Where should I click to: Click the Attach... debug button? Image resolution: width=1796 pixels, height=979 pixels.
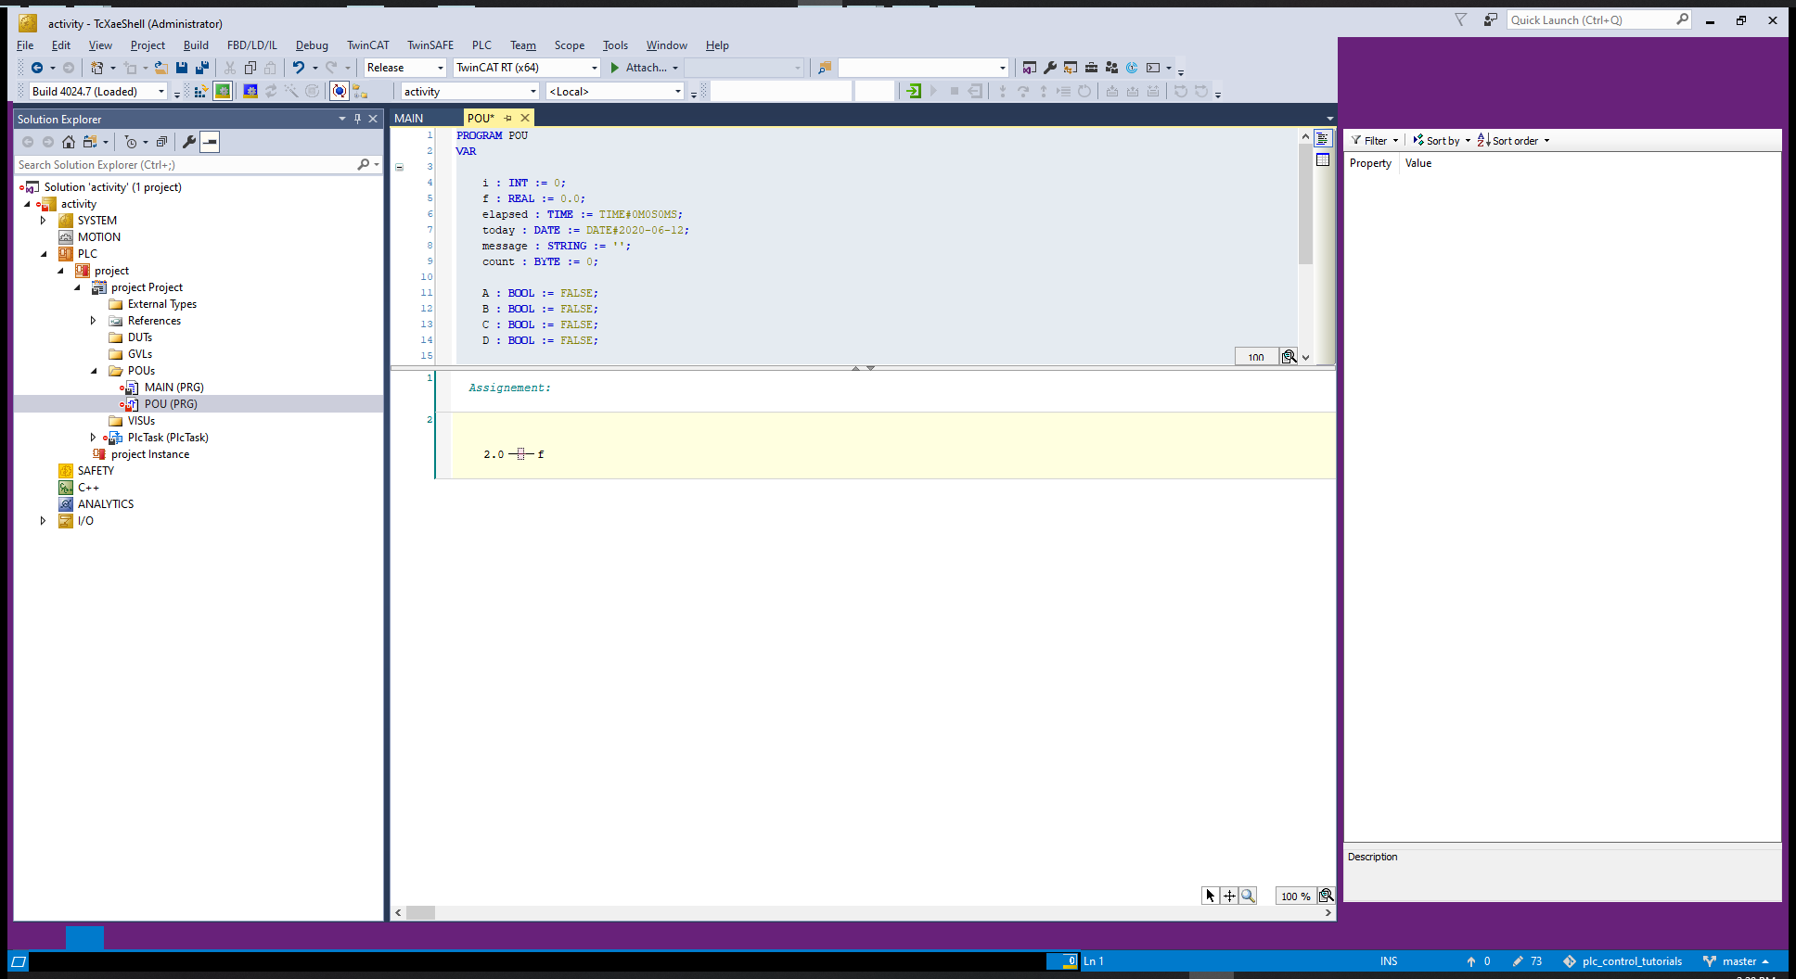(x=644, y=68)
